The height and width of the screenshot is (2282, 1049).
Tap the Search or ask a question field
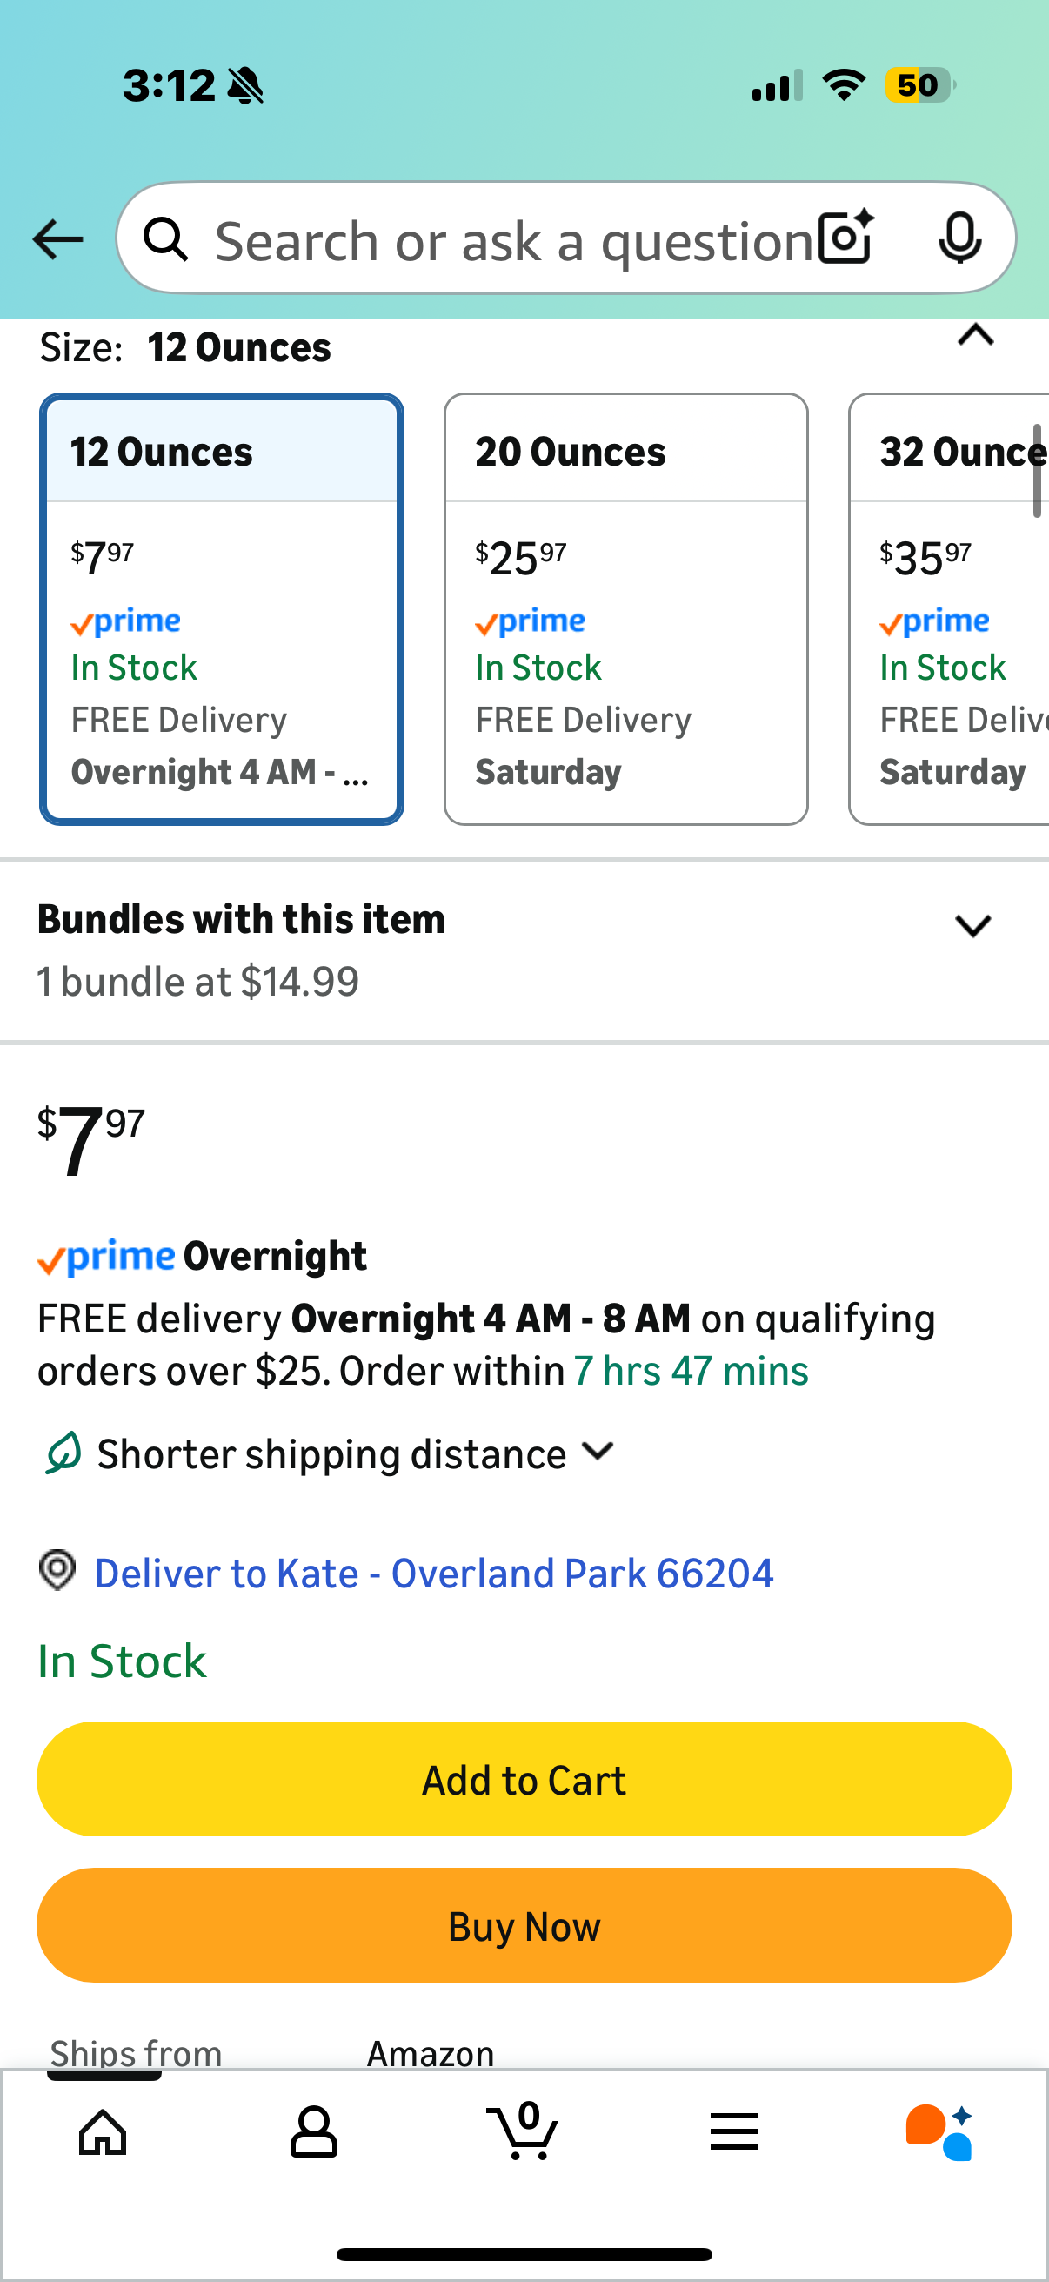(x=513, y=241)
